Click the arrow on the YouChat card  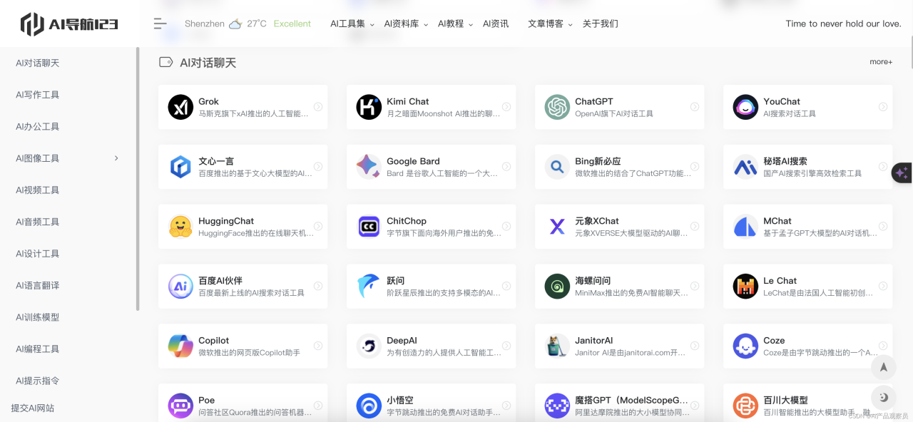883,107
